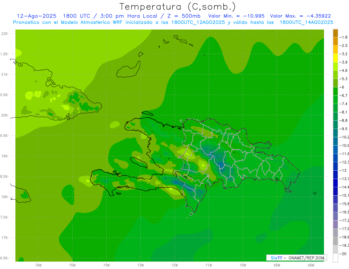Screen dimensions: 349x269
Task: Click the '-5.3' legend value
Action: [x=344, y=79]
